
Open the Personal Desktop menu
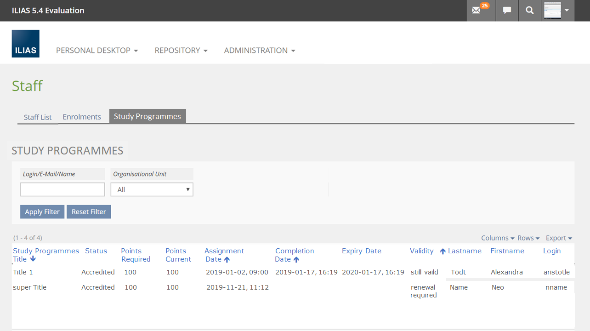pyautogui.click(x=97, y=51)
